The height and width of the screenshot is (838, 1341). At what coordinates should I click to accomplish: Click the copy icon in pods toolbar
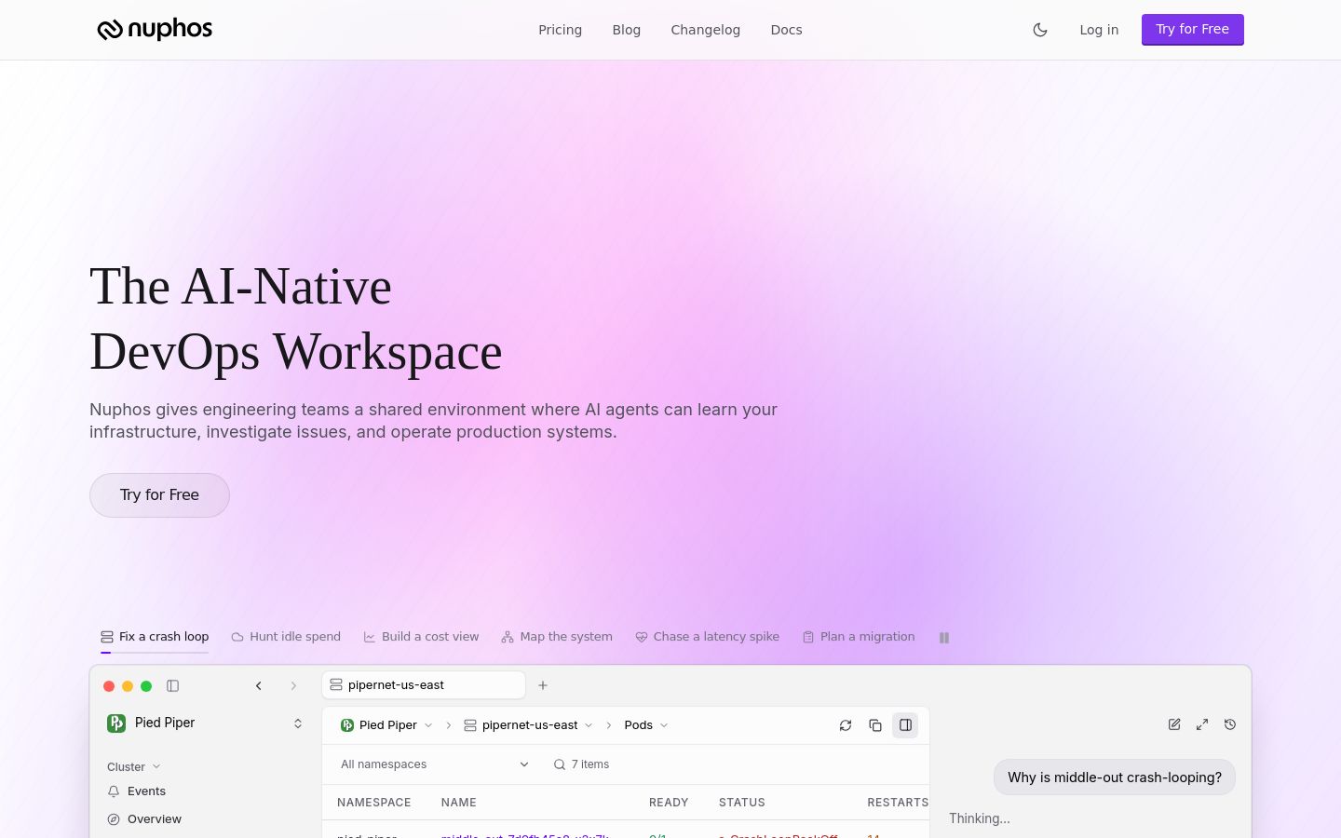point(875,725)
